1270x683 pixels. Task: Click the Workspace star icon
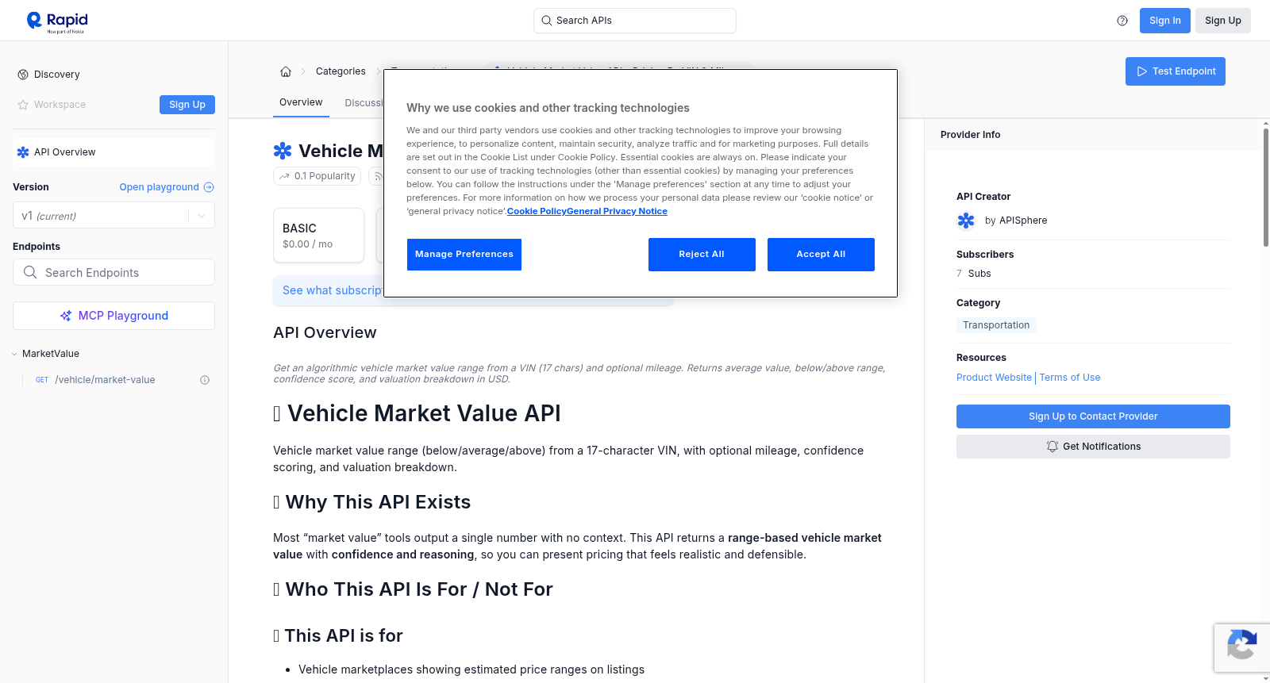[23, 105]
